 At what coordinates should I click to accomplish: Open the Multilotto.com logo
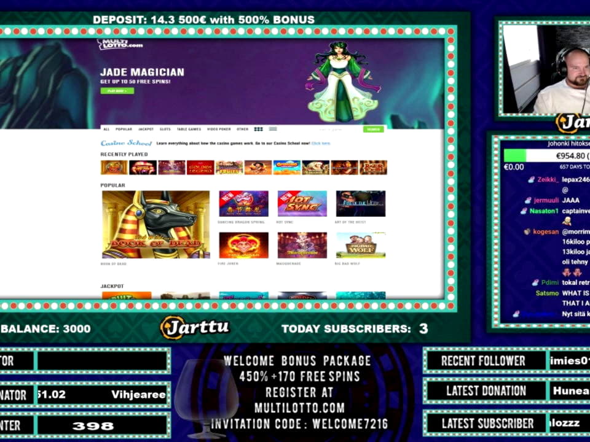pos(120,44)
